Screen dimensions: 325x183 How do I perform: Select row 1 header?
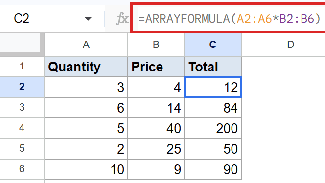click(x=22, y=67)
